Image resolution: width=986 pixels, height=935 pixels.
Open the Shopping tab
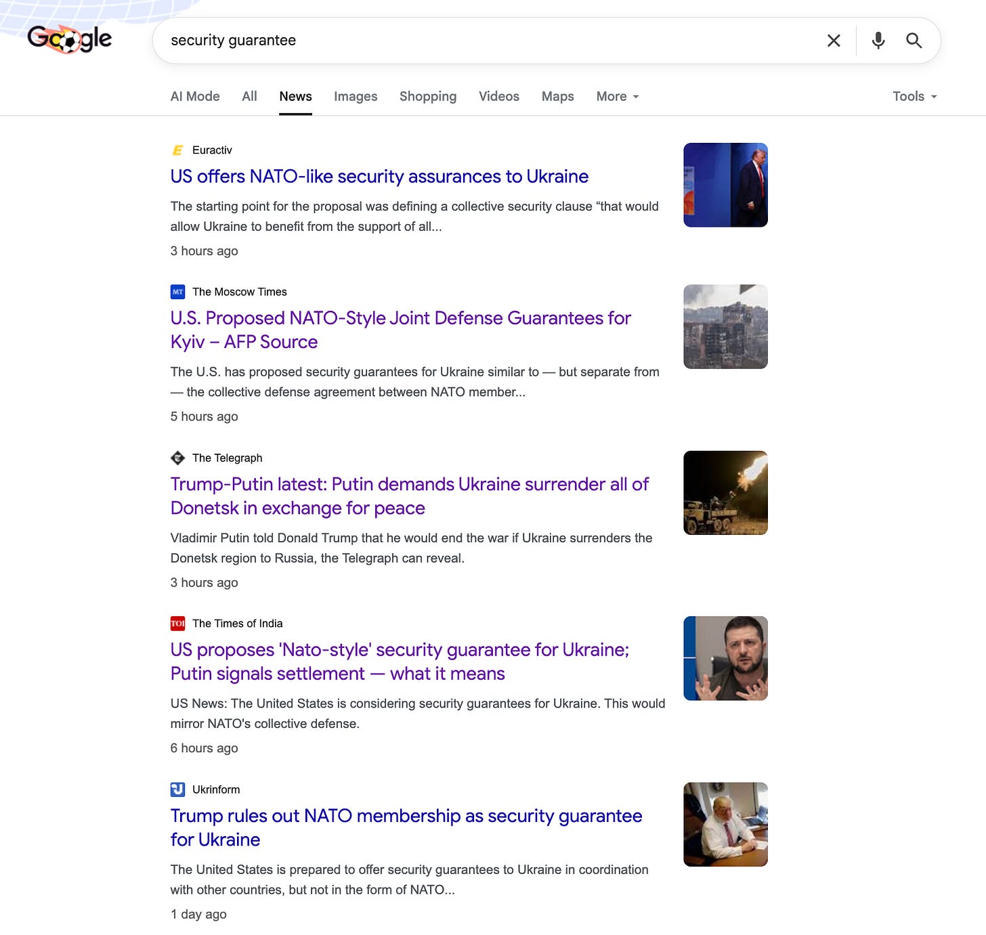coord(428,96)
